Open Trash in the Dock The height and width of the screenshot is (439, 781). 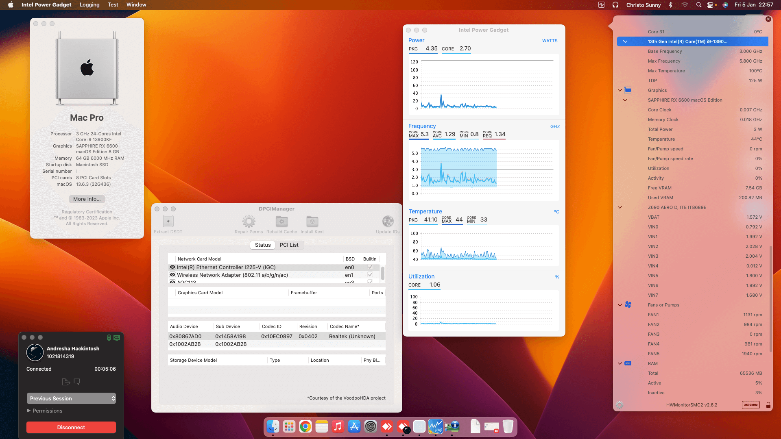coord(508,426)
